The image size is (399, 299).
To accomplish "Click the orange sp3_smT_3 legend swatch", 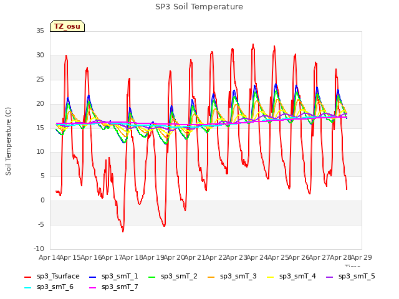I will (x=211, y=277).
